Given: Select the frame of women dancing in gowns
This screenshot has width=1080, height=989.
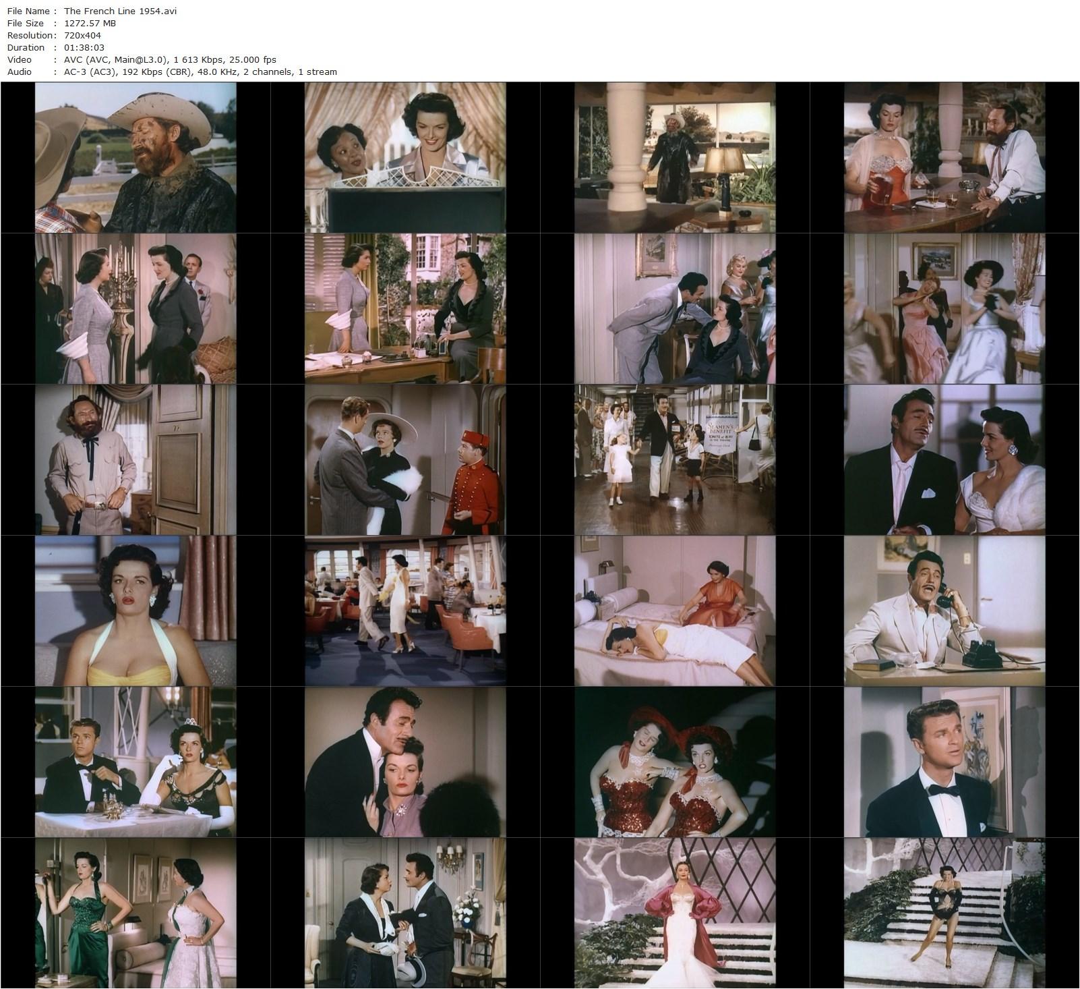Looking at the screenshot, I should [x=944, y=309].
